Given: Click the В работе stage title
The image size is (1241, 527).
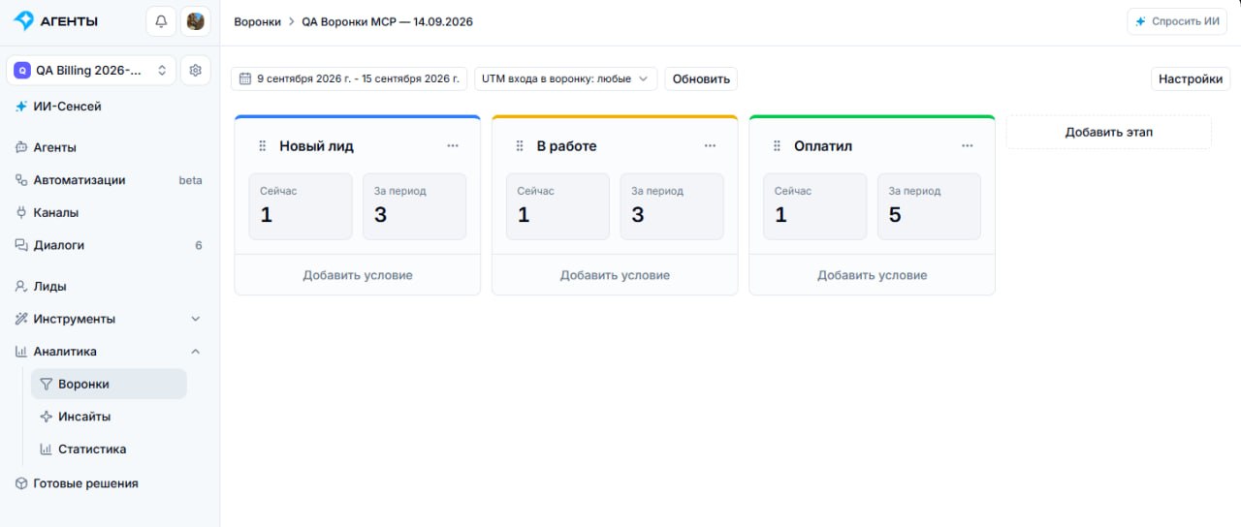Looking at the screenshot, I should [x=567, y=146].
